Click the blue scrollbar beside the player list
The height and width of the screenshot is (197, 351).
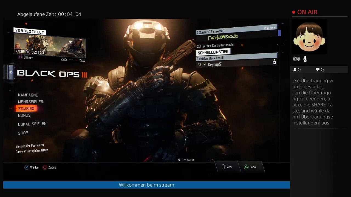pyautogui.click(x=279, y=33)
